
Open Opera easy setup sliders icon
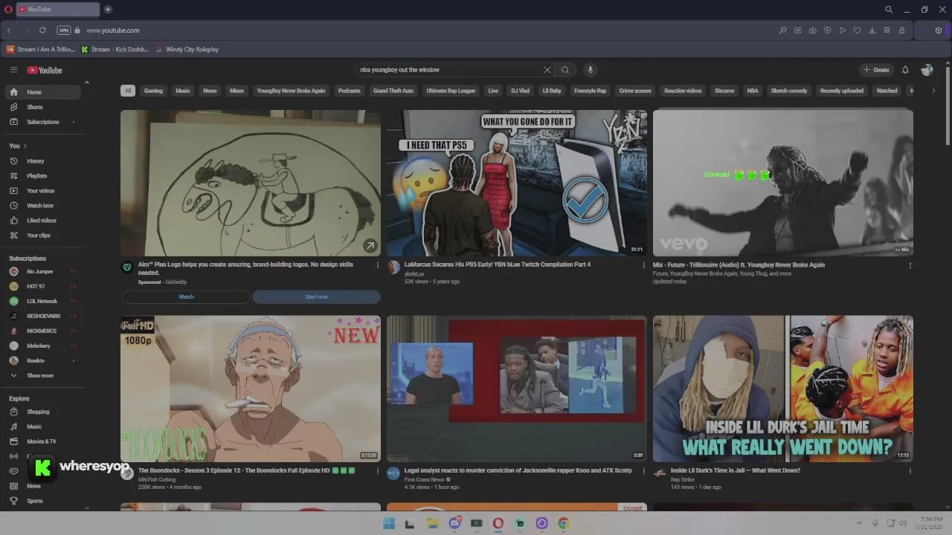click(x=887, y=30)
